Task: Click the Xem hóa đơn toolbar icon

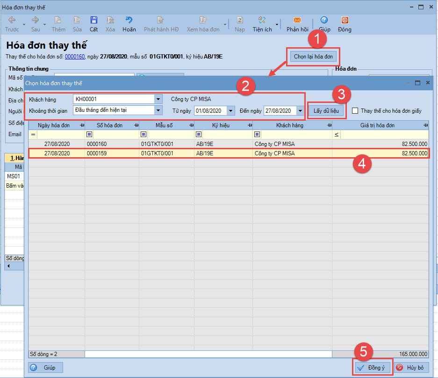Action: (203, 20)
